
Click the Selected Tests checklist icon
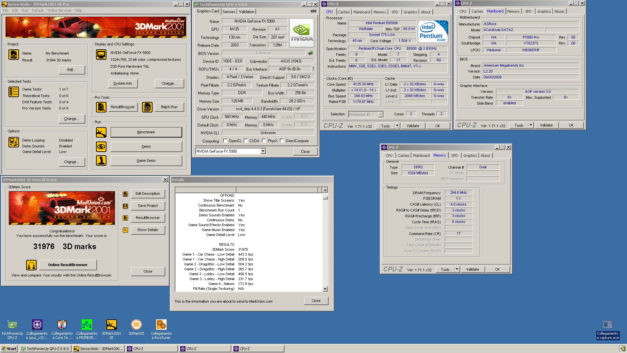coord(14,92)
